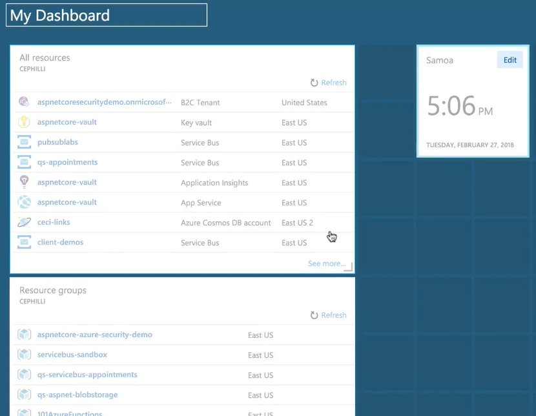Refresh the All resources tile
This screenshot has width=536, height=416.
[x=328, y=83]
